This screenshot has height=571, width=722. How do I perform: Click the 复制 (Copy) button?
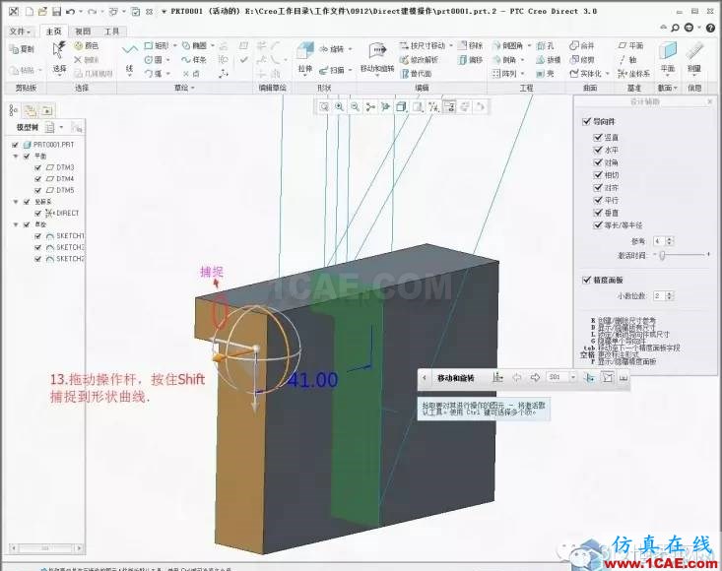pyautogui.click(x=22, y=48)
